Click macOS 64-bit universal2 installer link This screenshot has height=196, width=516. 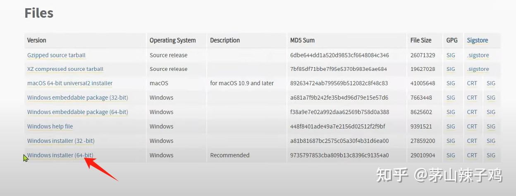click(70, 83)
